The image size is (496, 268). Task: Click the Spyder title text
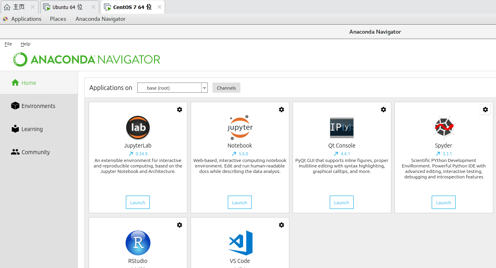click(x=443, y=146)
